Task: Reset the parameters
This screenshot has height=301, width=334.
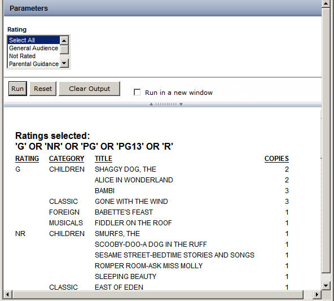Action: (x=43, y=89)
